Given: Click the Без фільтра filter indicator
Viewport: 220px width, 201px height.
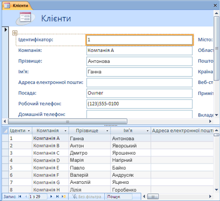Looking at the screenshot, I should click(86, 197).
